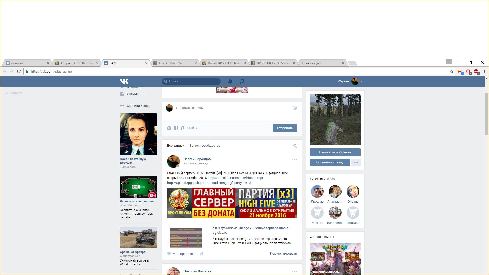This screenshot has width=489, height=275.
Task: Open Сергей Воронцов author name
Action: click(197, 159)
